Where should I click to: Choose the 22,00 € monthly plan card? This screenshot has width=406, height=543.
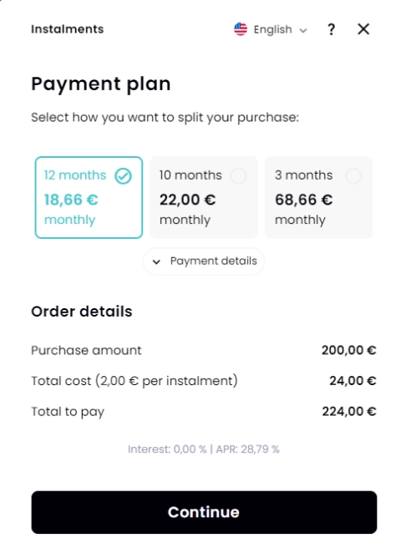(204, 197)
